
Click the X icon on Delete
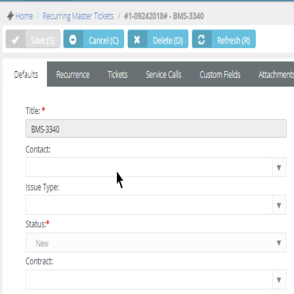(137, 40)
